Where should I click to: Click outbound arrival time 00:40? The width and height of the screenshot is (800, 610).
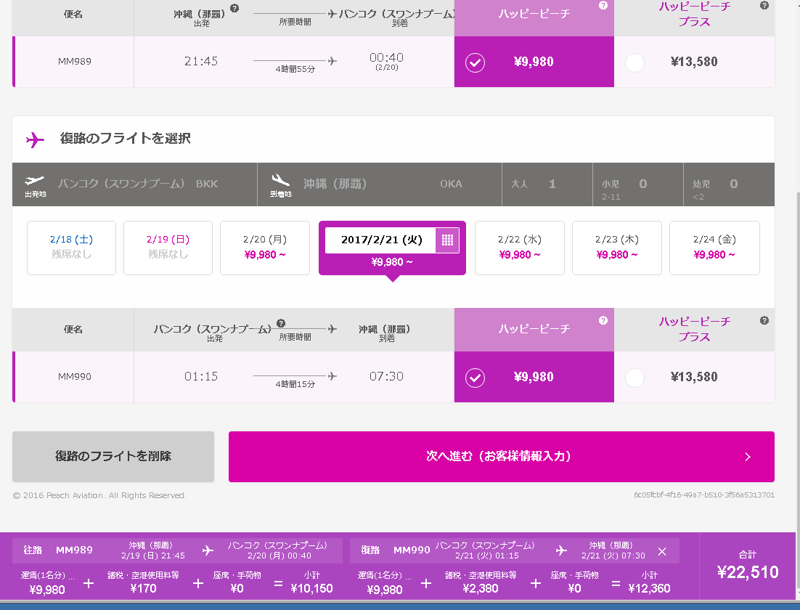[386, 57]
